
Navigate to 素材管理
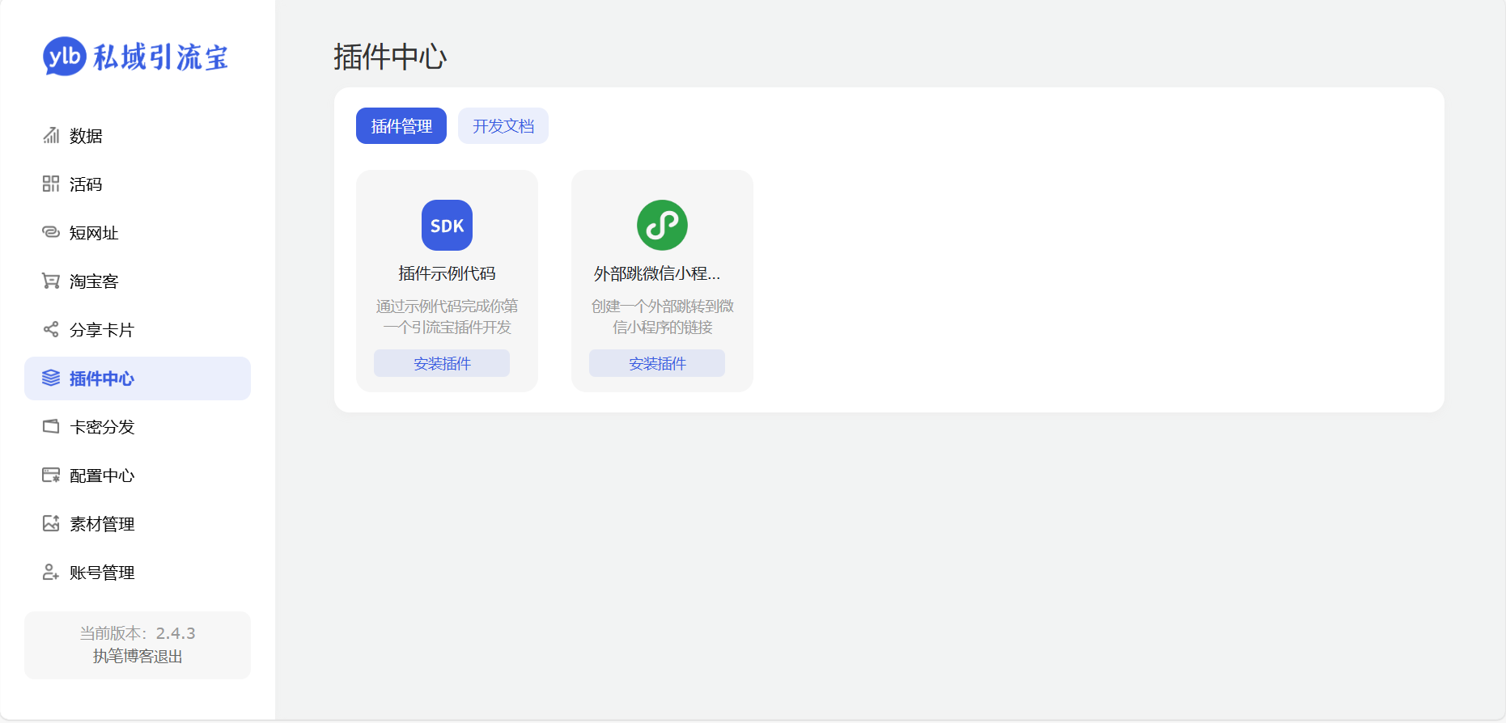point(138,524)
